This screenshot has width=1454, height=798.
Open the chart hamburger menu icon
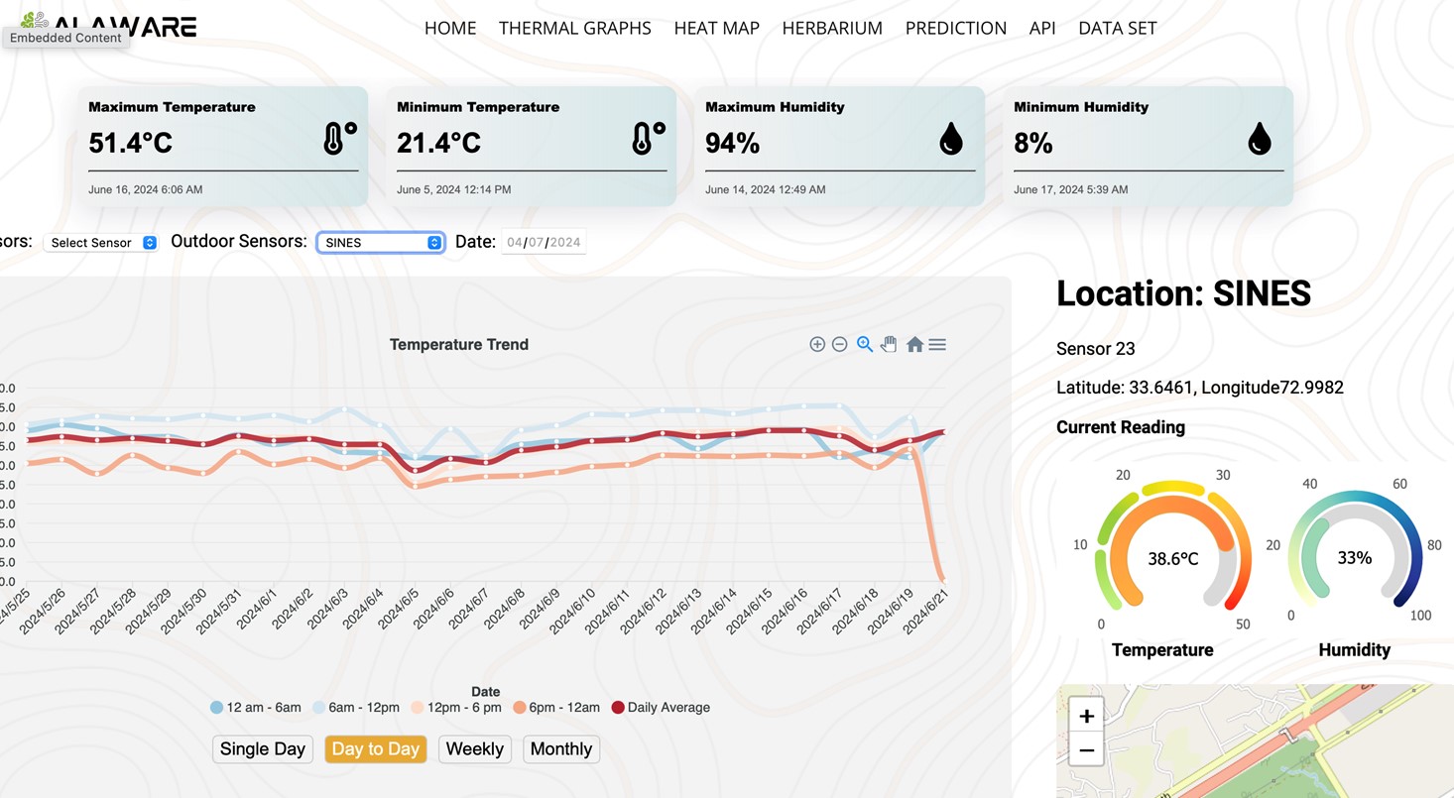[937, 344]
